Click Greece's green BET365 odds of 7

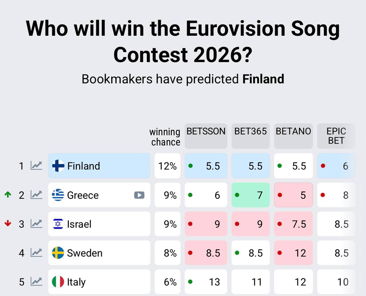point(250,195)
